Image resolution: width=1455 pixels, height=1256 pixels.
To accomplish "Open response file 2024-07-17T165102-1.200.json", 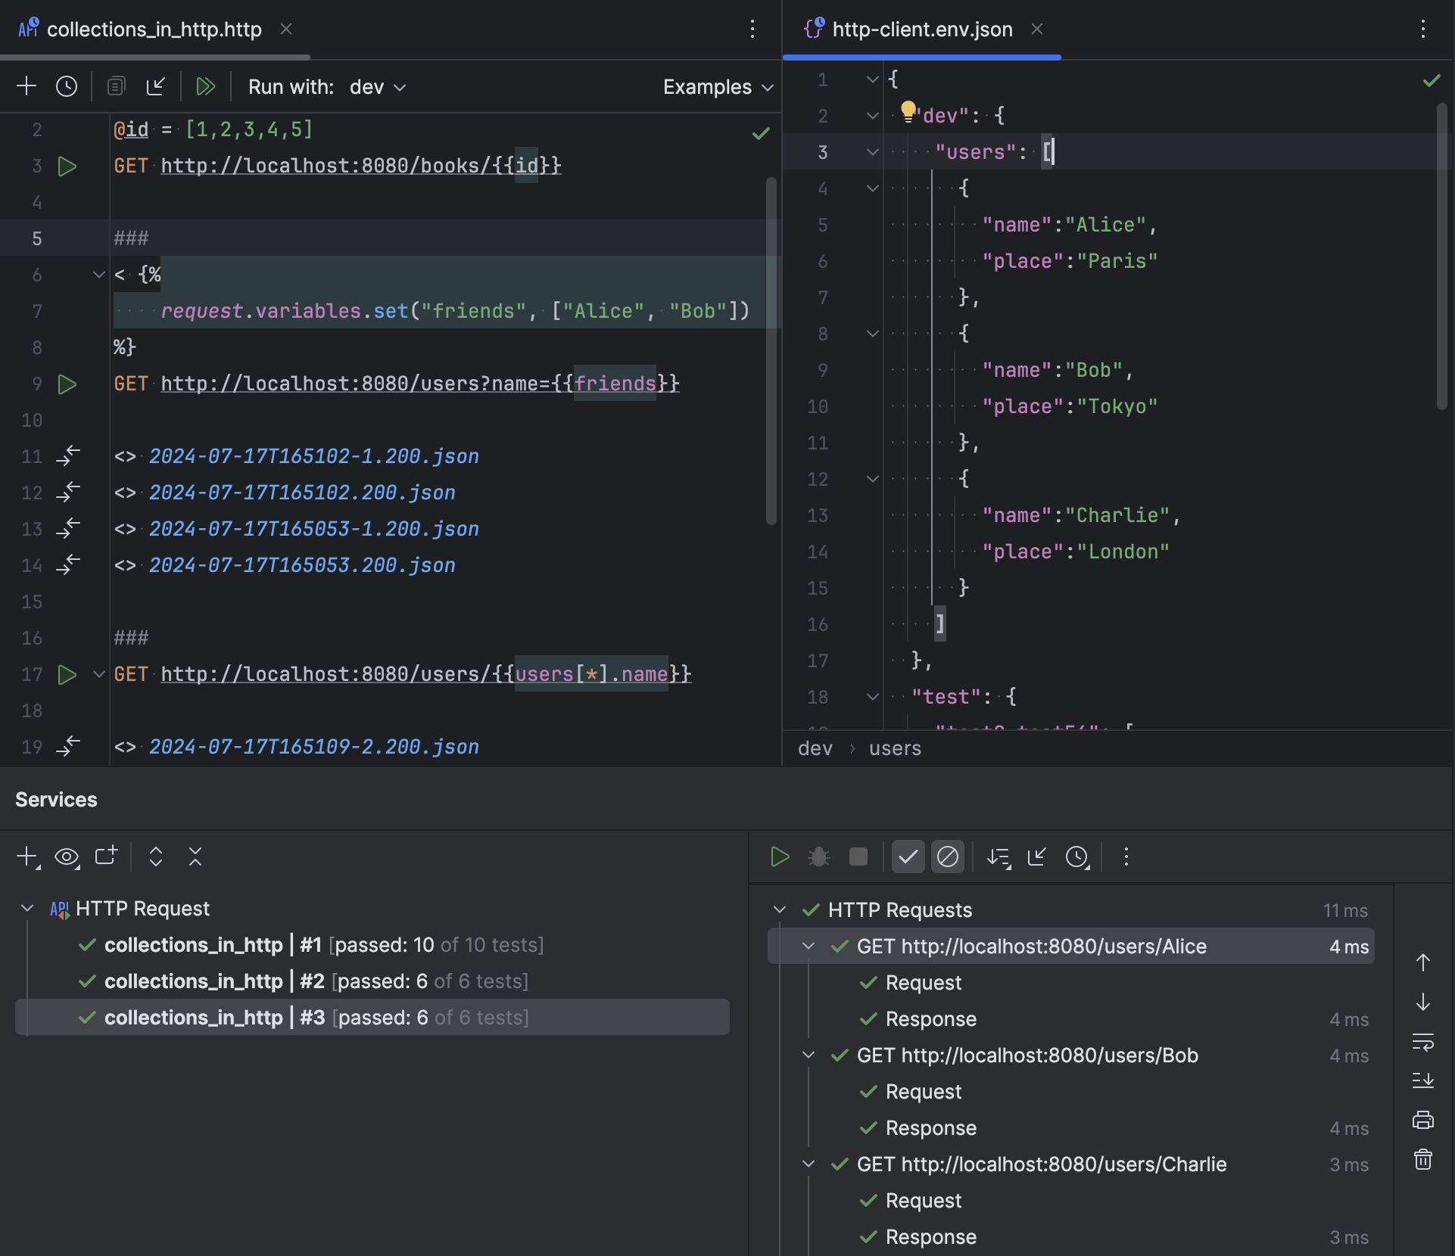I will tap(313, 455).
